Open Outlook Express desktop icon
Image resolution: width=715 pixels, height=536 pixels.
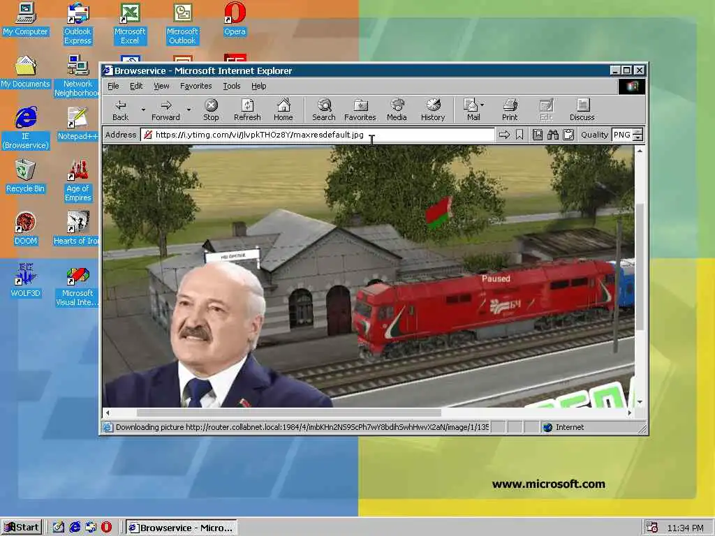coord(78,24)
